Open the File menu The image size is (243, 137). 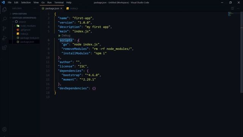tap(9, 3)
